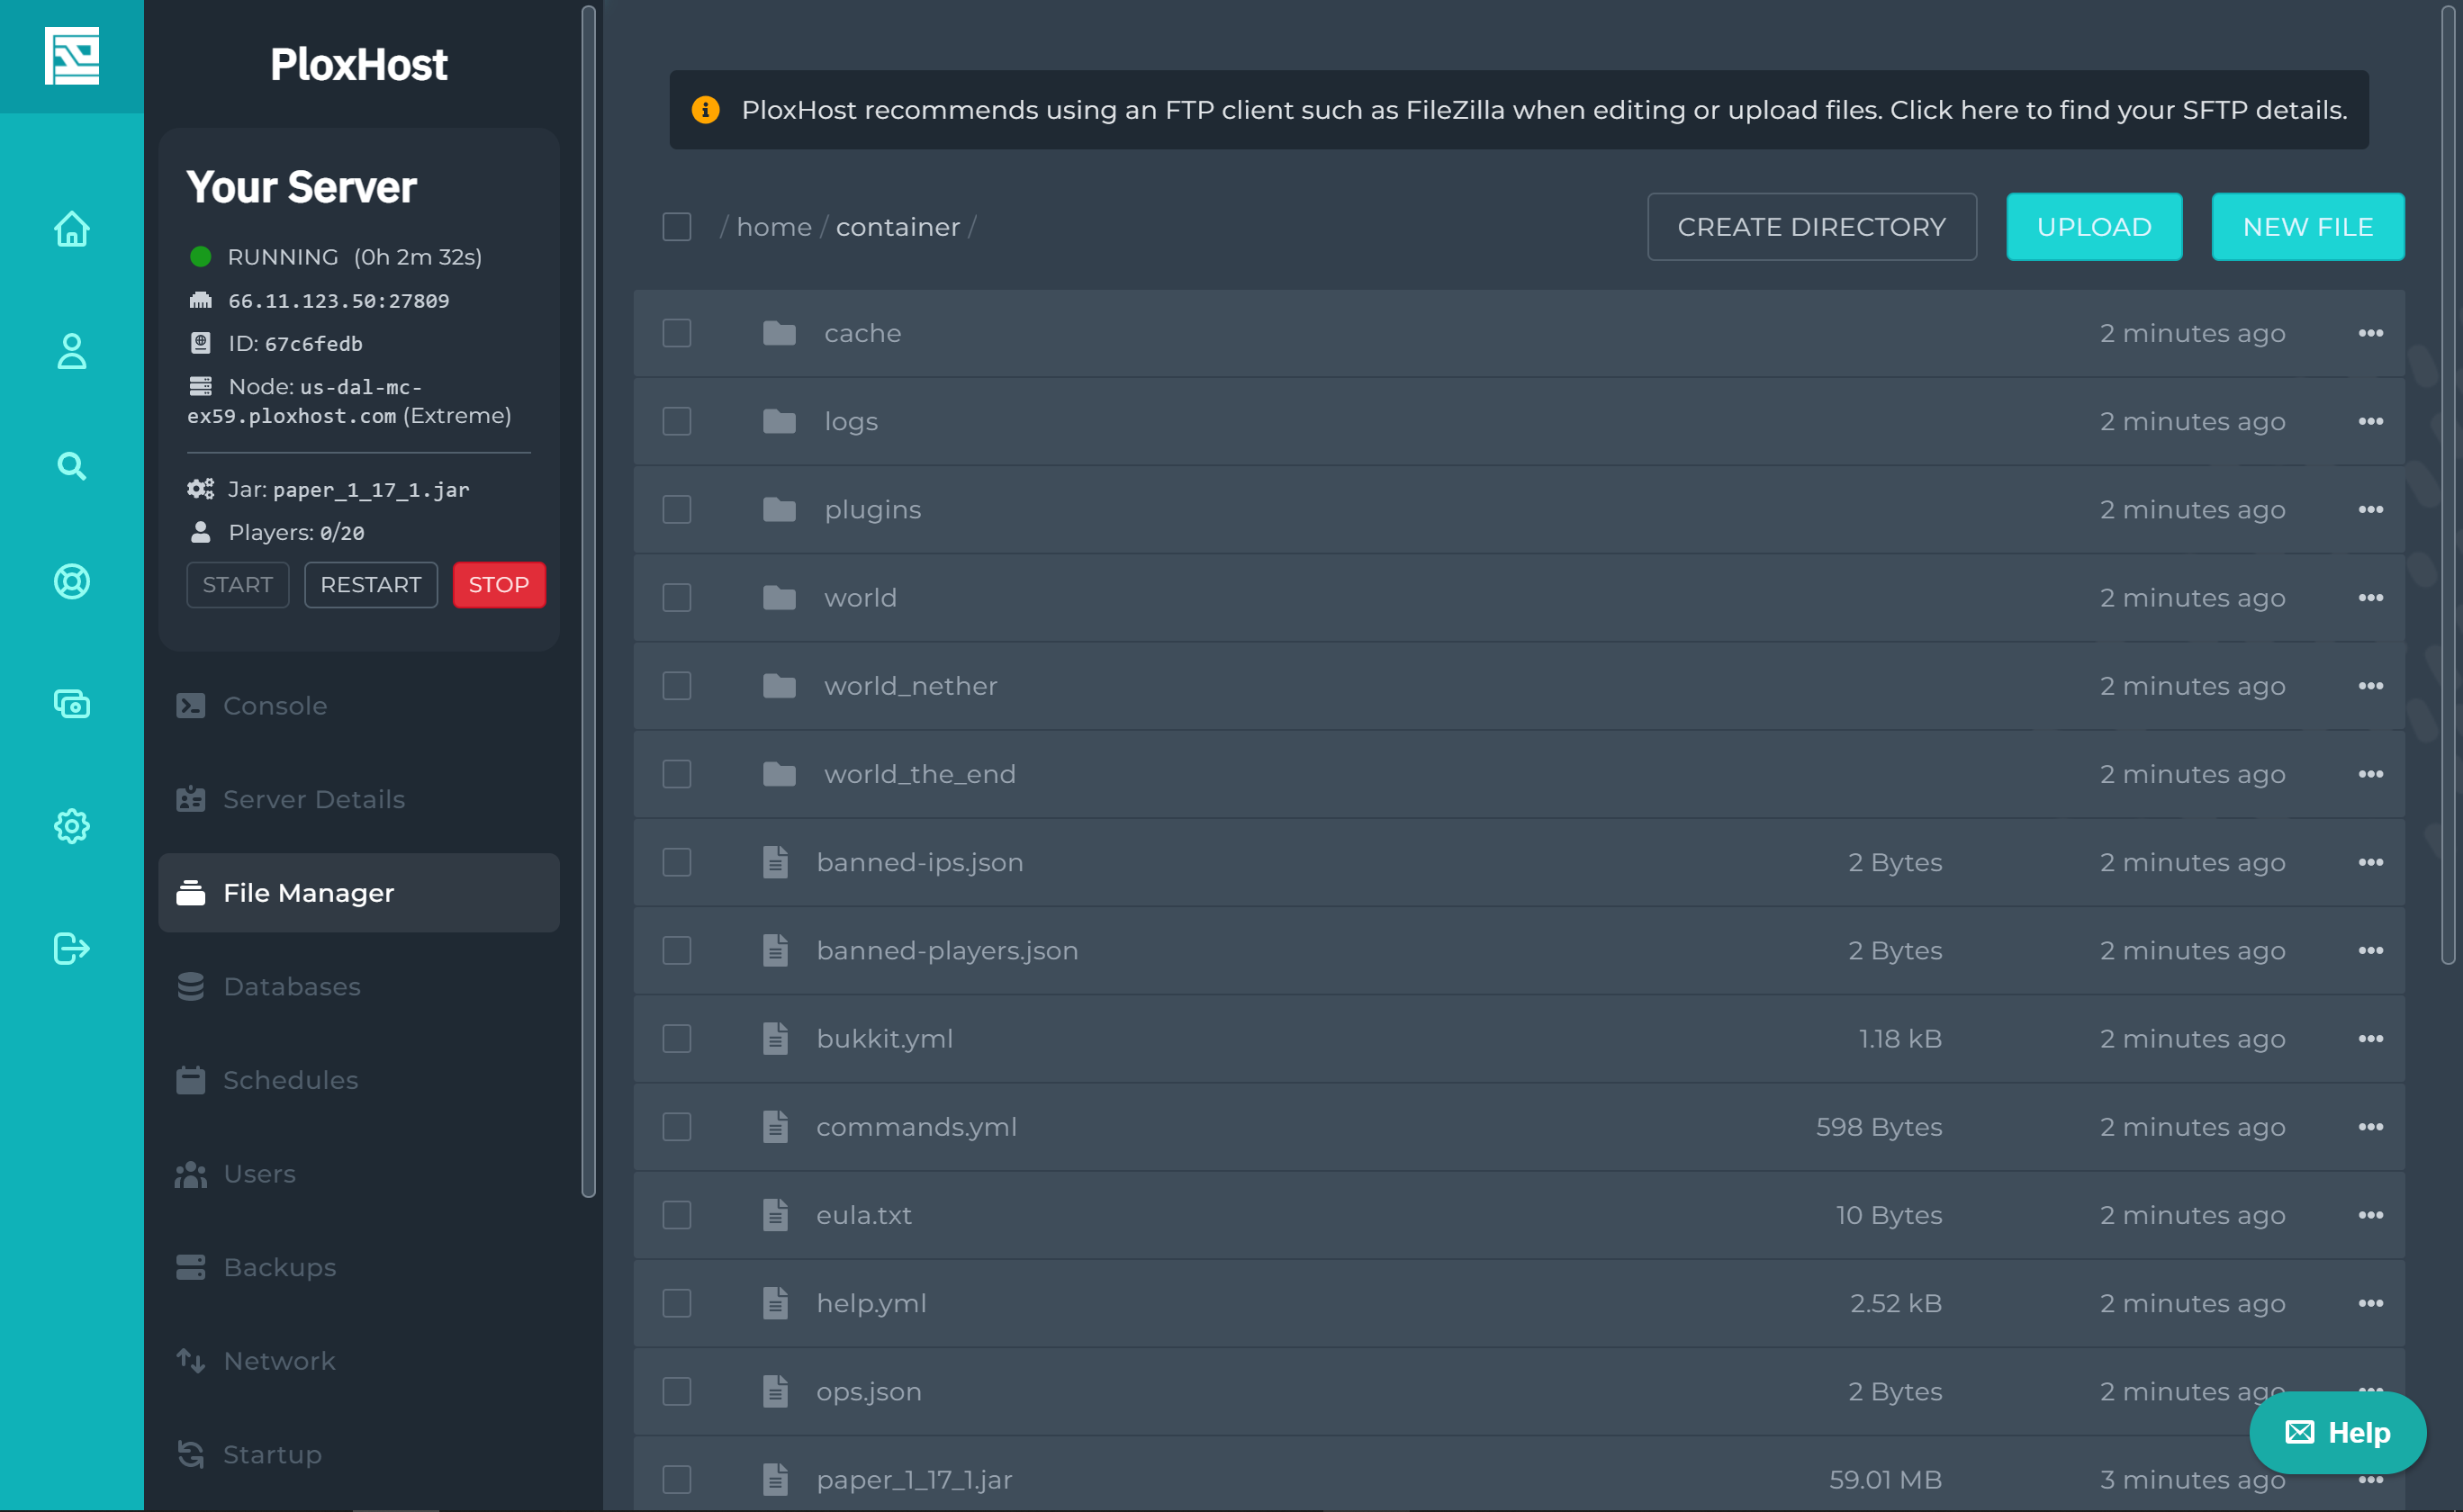
Task: Open options menu for commands.yml
Action: coord(2370,1127)
